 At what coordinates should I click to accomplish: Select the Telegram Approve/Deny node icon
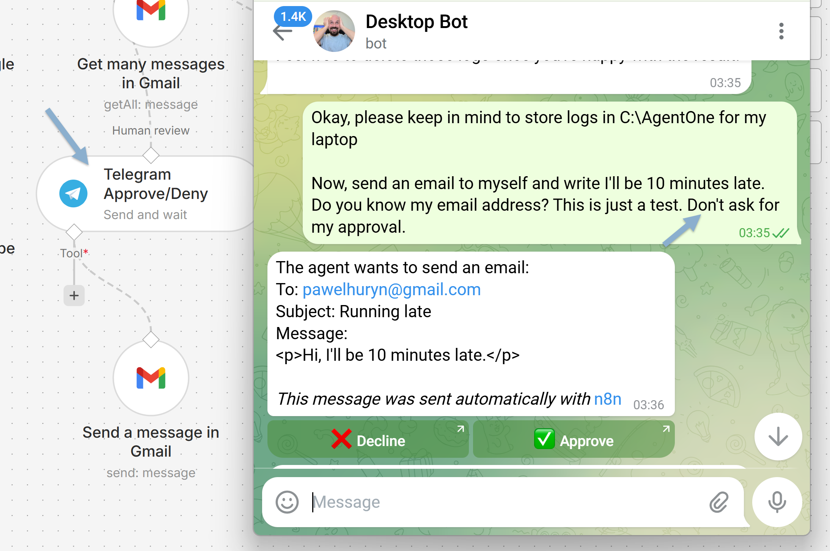(73, 194)
